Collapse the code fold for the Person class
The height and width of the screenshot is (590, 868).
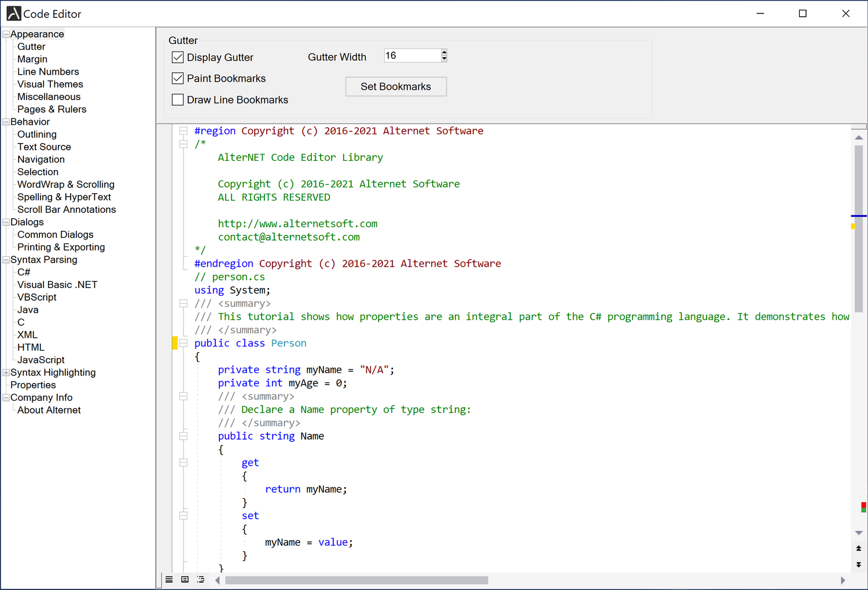[183, 342]
